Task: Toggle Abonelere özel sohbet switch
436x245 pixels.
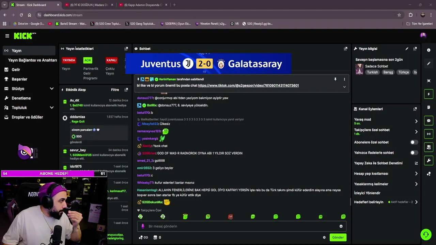Action: pyautogui.click(x=414, y=142)
